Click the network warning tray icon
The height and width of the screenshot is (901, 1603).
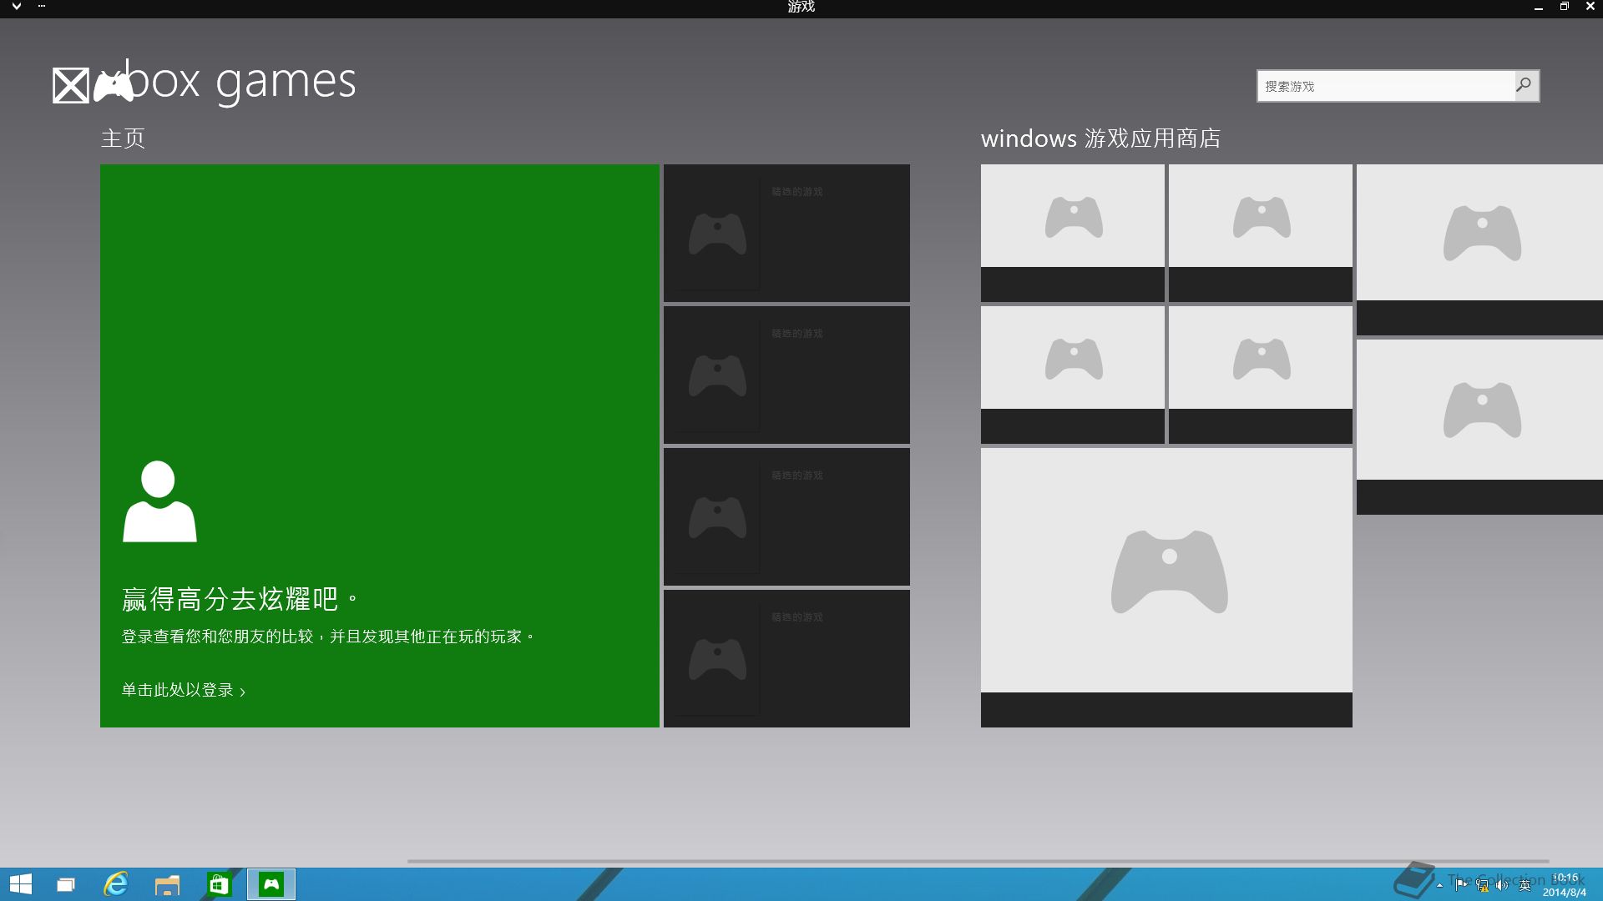[x=1482, y=885]
